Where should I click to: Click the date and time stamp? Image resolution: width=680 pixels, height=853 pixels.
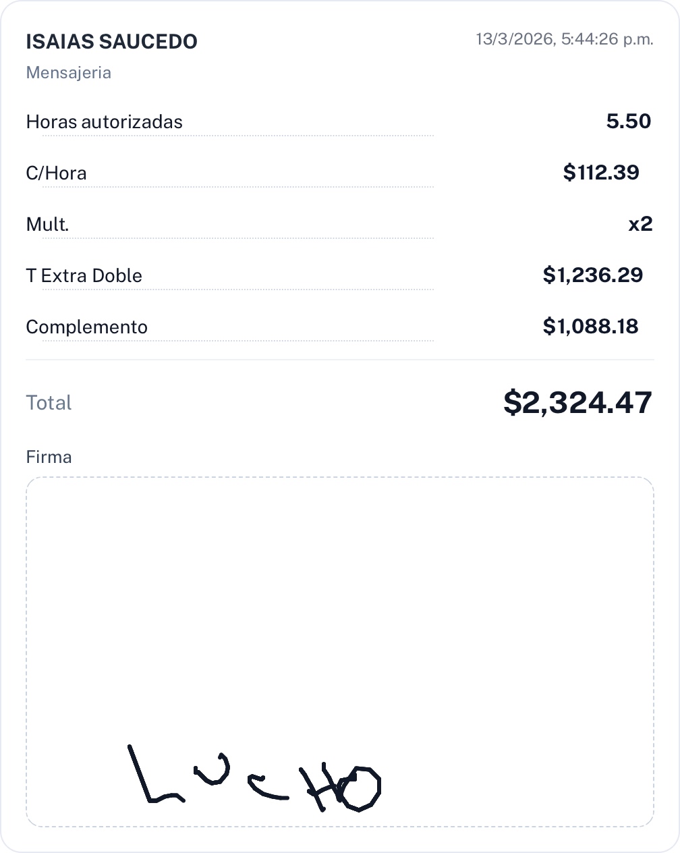564,39
